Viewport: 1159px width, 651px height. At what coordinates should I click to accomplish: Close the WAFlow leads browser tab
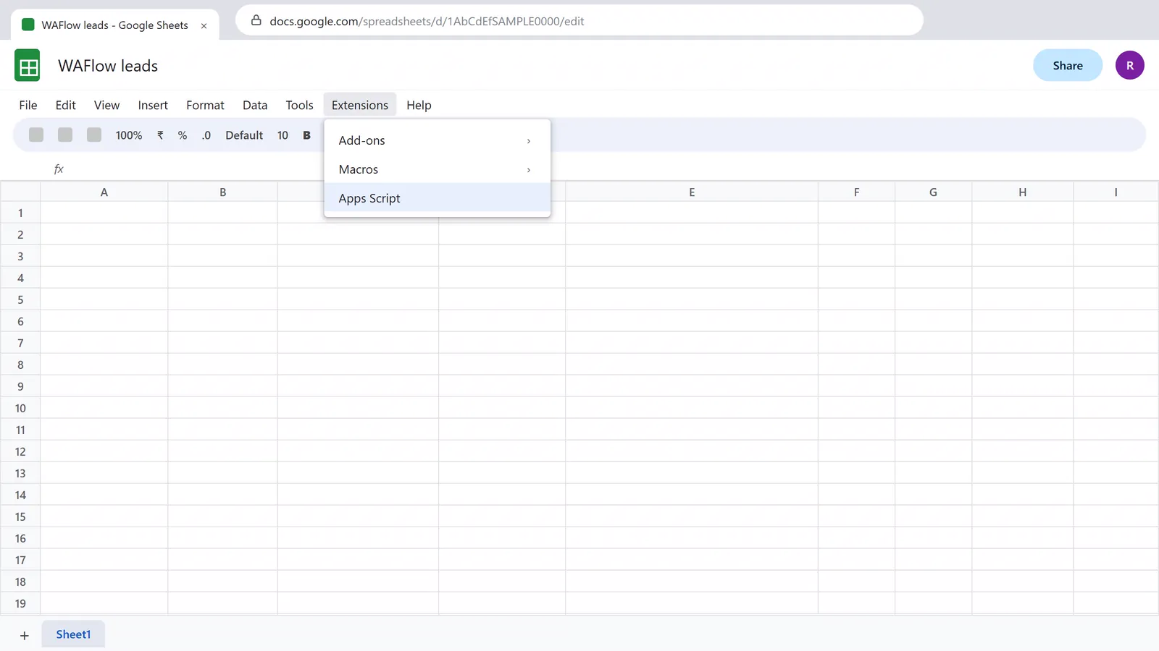tap(204, 25)
